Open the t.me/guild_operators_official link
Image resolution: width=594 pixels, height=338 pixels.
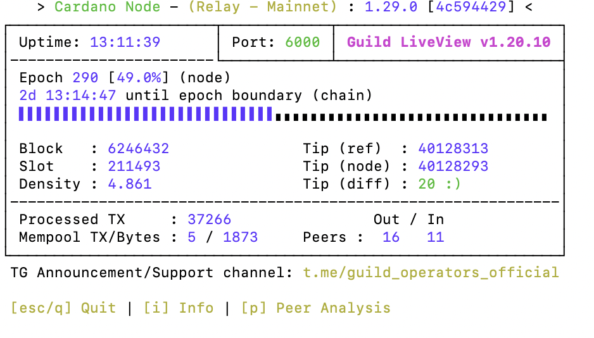pyautogui.click(x=431, y=273)
